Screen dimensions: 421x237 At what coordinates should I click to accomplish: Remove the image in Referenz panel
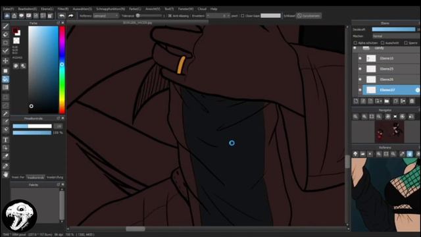[x=370, y=154]
